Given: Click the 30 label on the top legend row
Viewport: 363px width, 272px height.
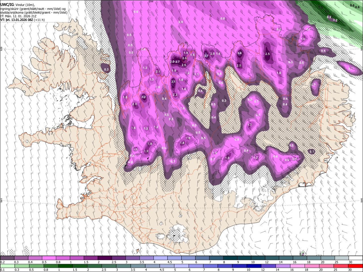Looking at the screenshot, I should tap(351, 262).
